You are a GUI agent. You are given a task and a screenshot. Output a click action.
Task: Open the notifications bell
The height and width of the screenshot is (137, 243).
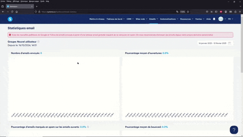214,19
